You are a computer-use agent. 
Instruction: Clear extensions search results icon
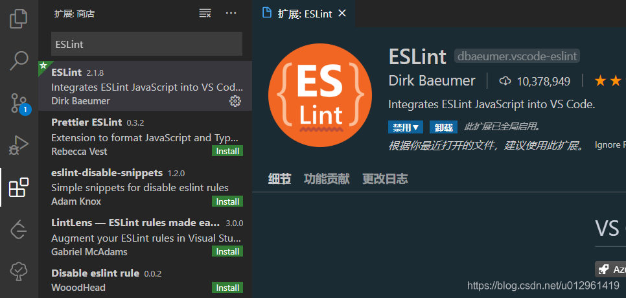click(x=205, y=14)
